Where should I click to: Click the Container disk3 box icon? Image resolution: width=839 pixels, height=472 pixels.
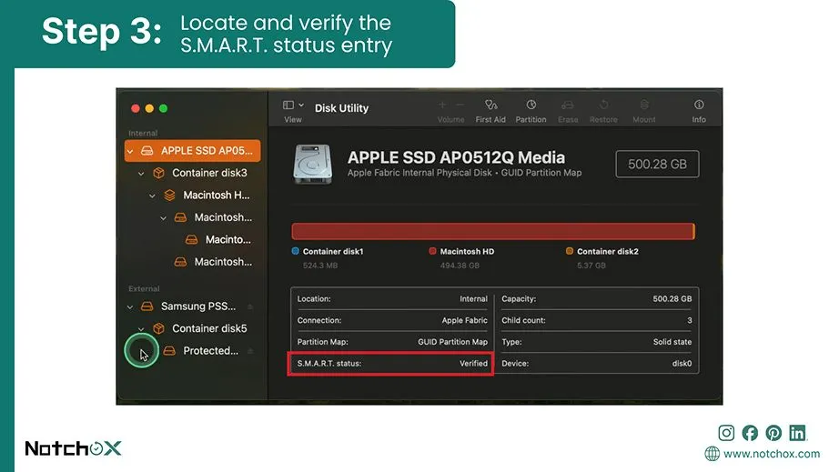[158, 173]
